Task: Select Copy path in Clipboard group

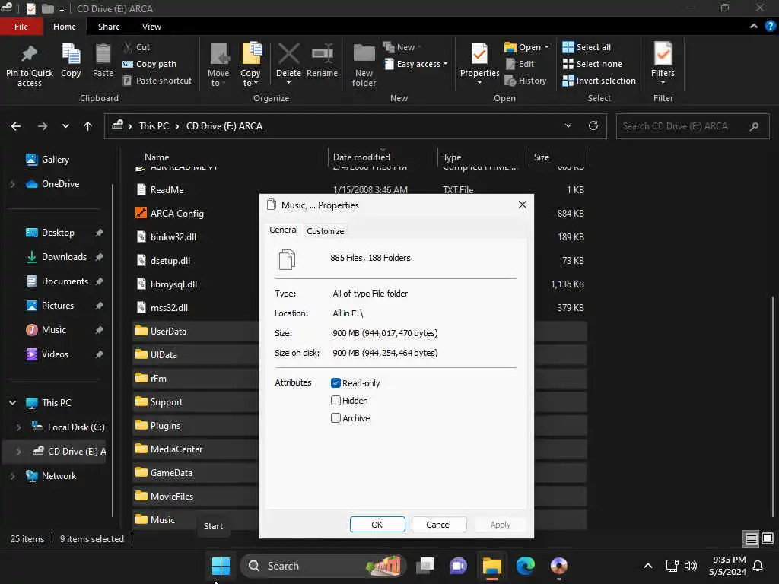Action: pos(149,64)
